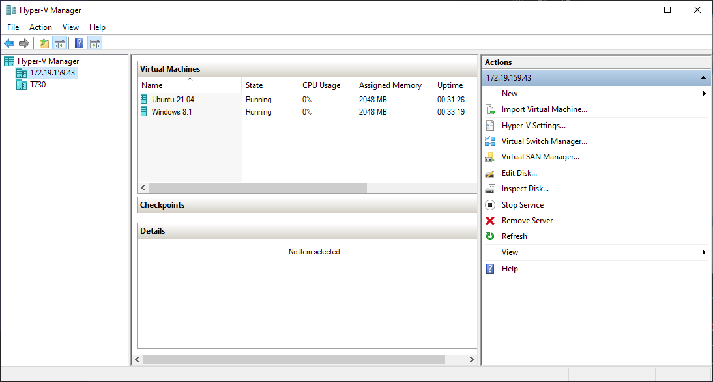Click the Edit Disk icon

[x=490, y=173]
